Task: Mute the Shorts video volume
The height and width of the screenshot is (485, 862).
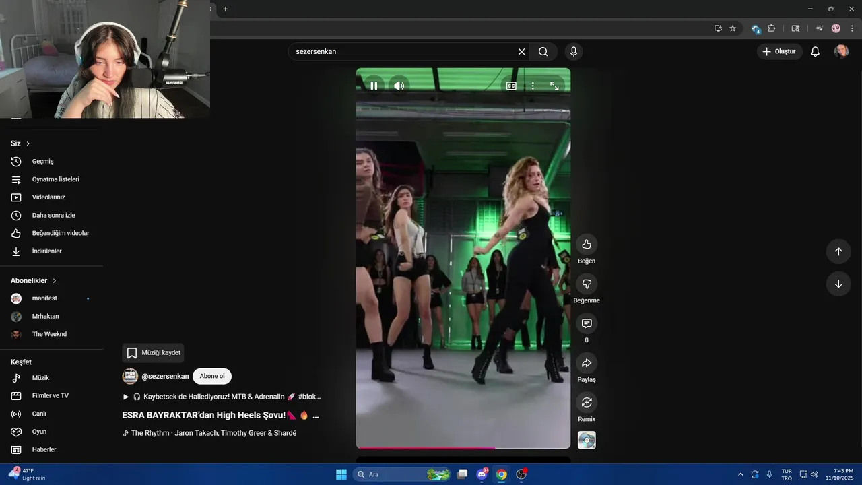Action: click(x=399, y=86)
